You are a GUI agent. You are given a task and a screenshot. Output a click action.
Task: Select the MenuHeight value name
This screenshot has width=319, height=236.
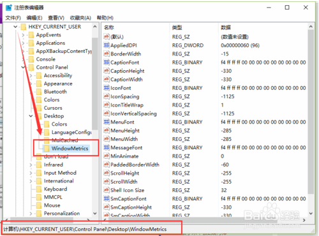pos(125,131)
